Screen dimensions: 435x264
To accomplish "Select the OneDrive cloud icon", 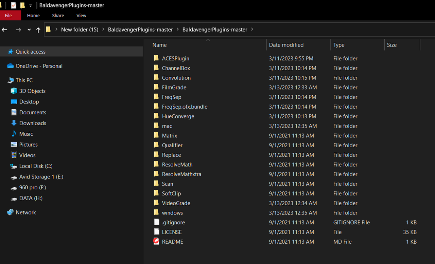I will tap(10, 66).
